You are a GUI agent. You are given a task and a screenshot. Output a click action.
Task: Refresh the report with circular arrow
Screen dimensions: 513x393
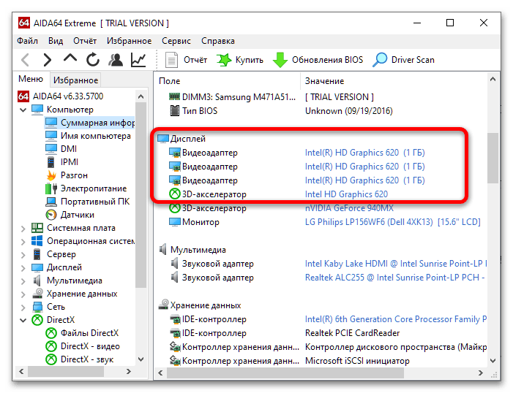pyautogui.click(x=93, y=60)
